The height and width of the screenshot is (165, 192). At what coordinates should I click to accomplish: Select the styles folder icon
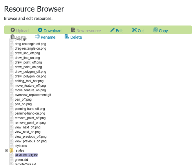[12, 151]
